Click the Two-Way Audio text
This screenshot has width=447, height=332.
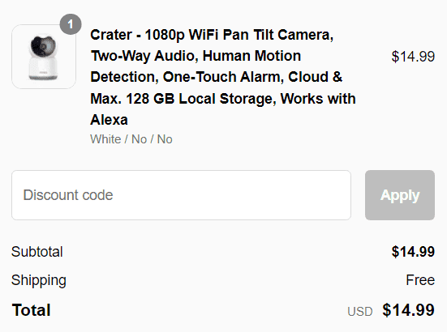pyautogui.click(x=144, y=56)
